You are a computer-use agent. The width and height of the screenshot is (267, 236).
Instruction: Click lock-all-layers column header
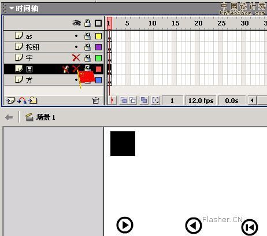point(87,23)
